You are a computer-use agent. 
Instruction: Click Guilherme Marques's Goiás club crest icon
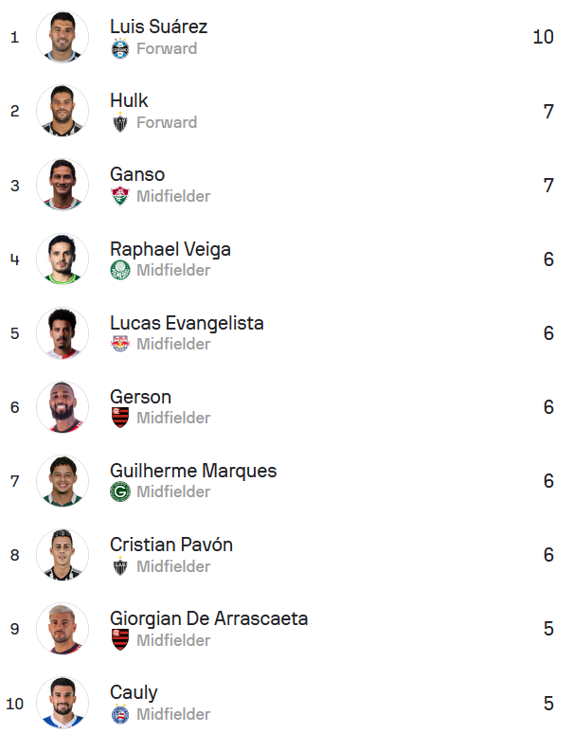[120, 492]
